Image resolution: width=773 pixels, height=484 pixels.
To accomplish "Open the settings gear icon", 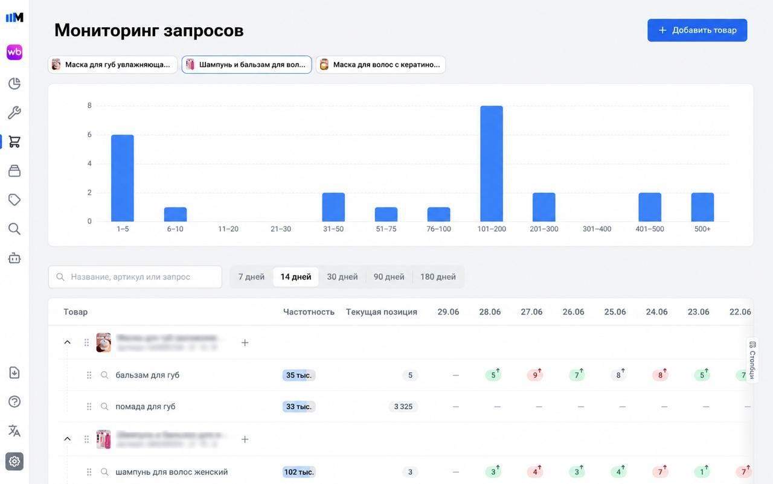I will (14, 462).
